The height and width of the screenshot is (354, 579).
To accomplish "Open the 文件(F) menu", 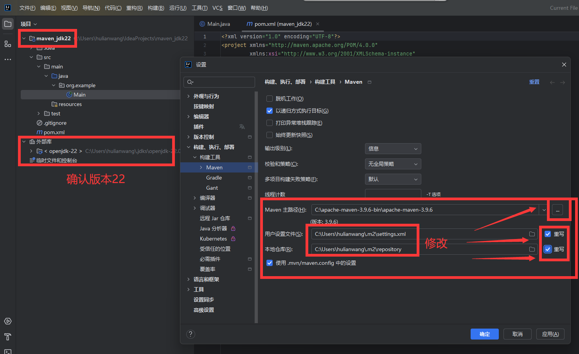I will 27,8.
